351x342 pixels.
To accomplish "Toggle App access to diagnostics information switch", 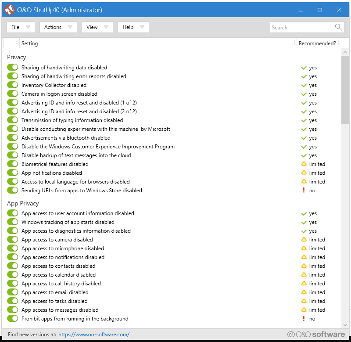I will click(x=13, y=230).
